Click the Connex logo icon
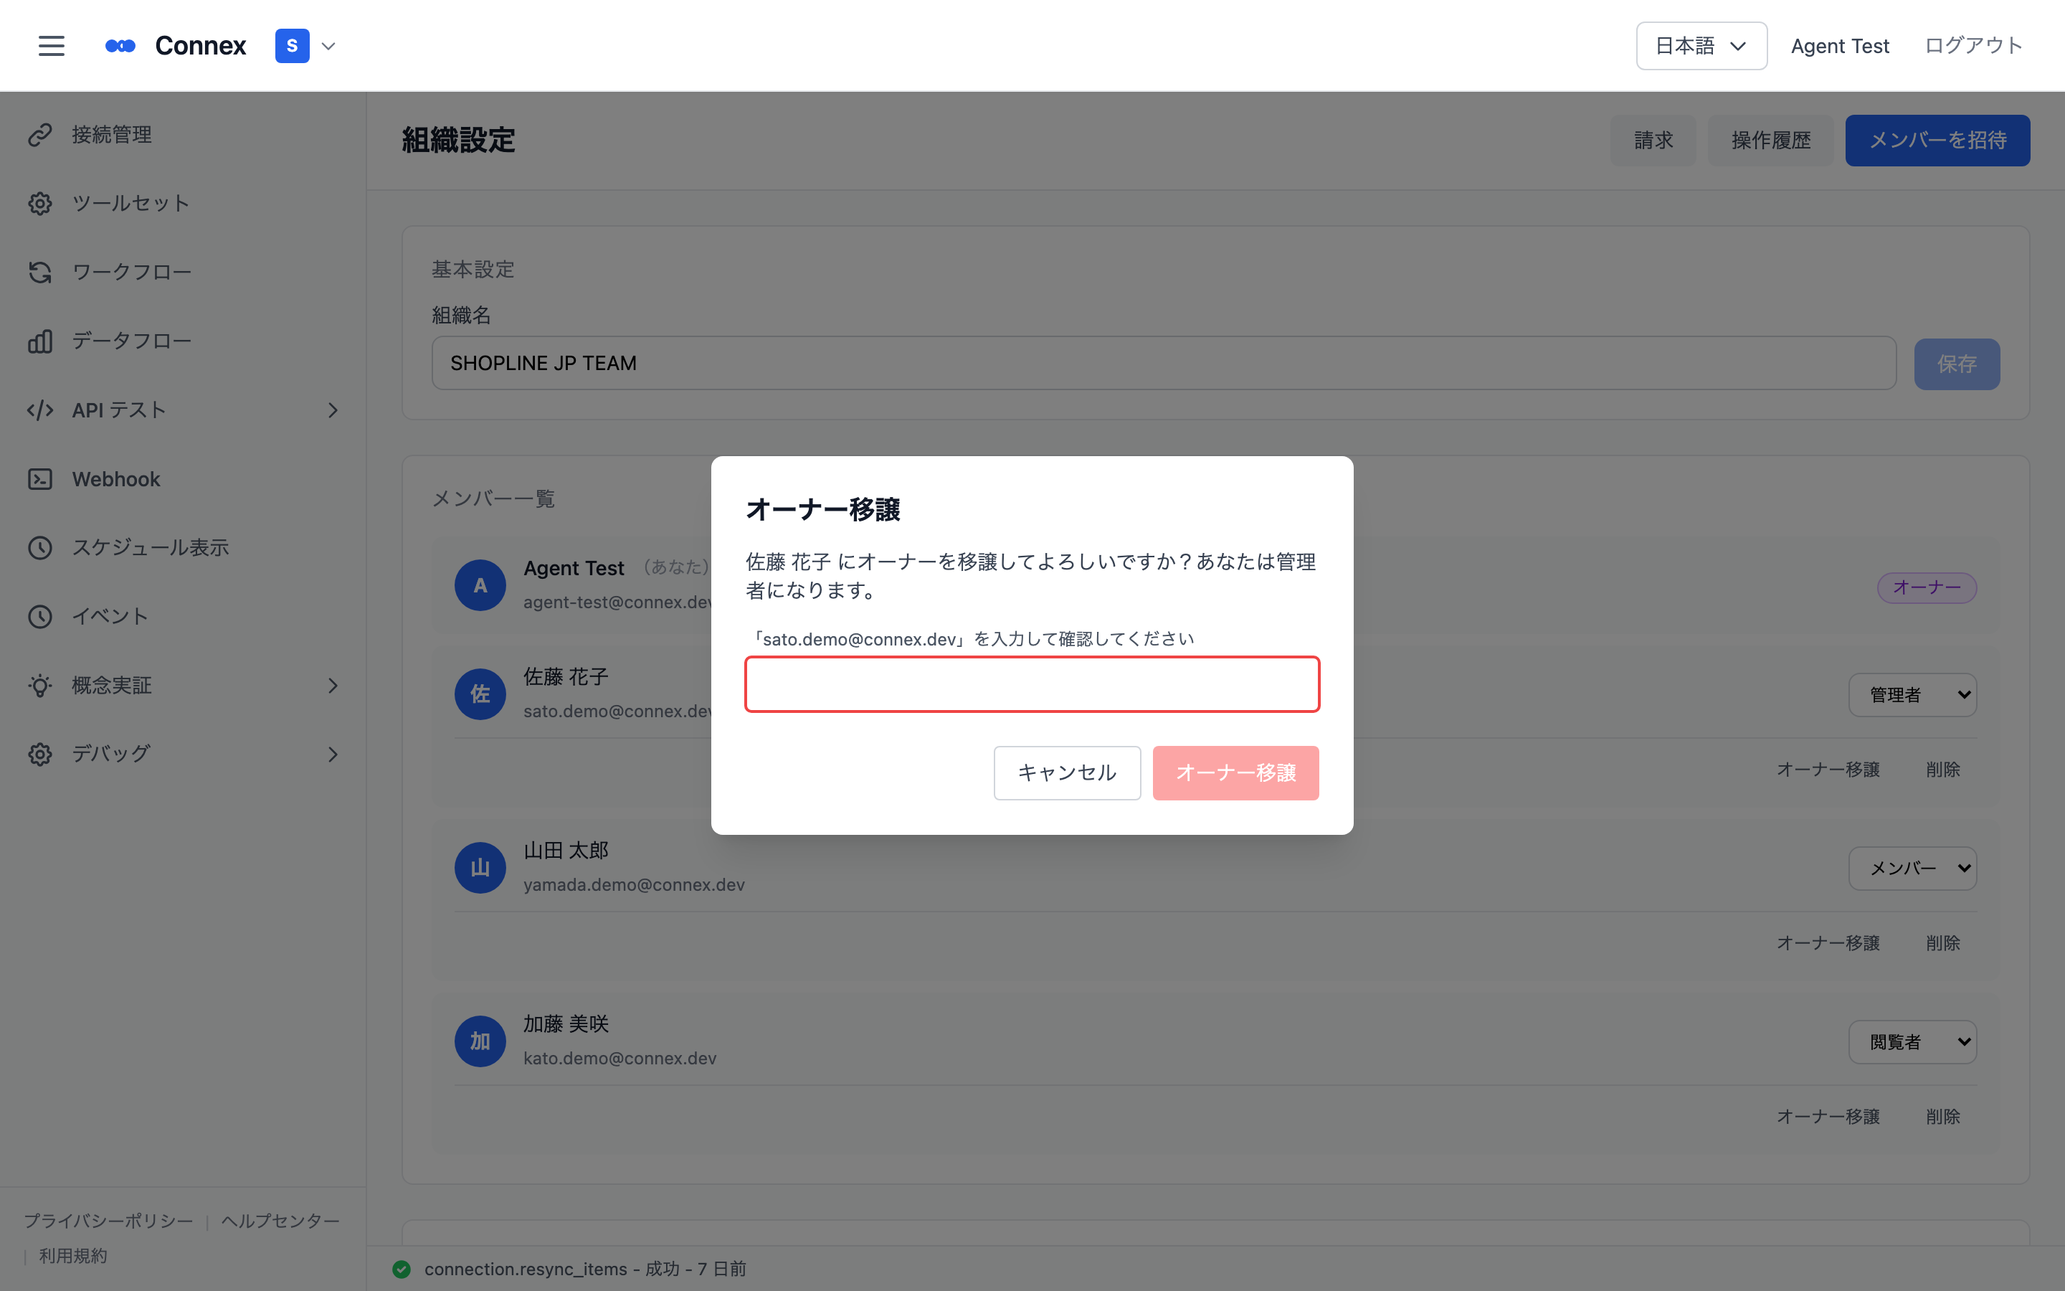Viewport: 2065px width, 1291px height. point(120,46)
